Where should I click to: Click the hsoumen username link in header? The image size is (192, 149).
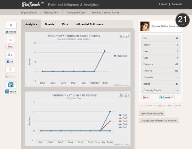coord(177,4)
